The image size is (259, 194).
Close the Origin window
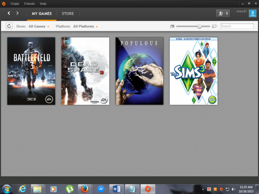(256, 3)
